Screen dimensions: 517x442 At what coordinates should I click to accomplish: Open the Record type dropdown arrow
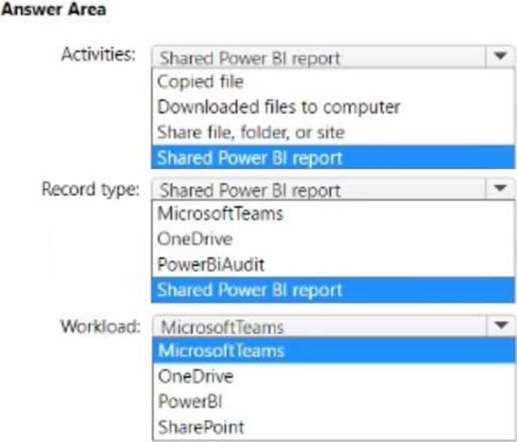click(500, 189)
